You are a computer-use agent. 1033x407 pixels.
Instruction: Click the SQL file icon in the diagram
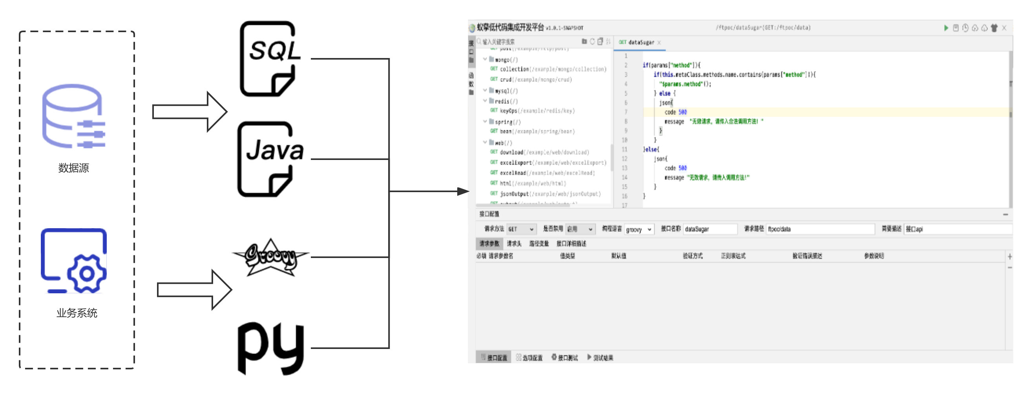(x=270, y=58)
